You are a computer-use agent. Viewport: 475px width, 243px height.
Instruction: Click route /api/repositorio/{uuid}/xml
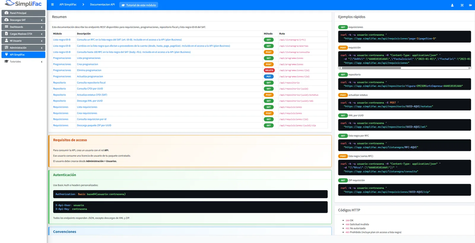pos(296,101)
